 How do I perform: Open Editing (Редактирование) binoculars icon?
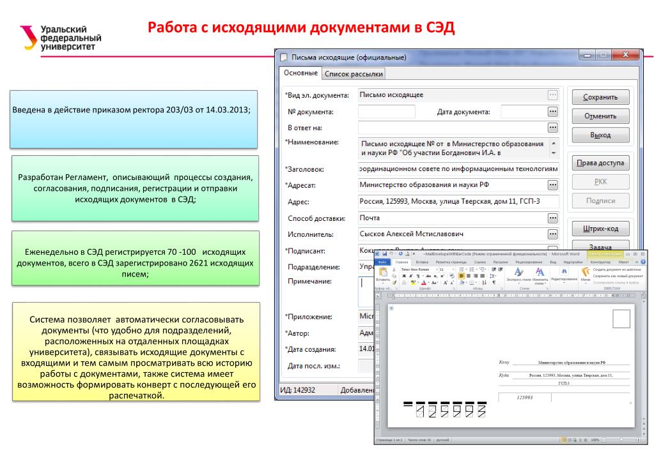click(x=564, y=271)
